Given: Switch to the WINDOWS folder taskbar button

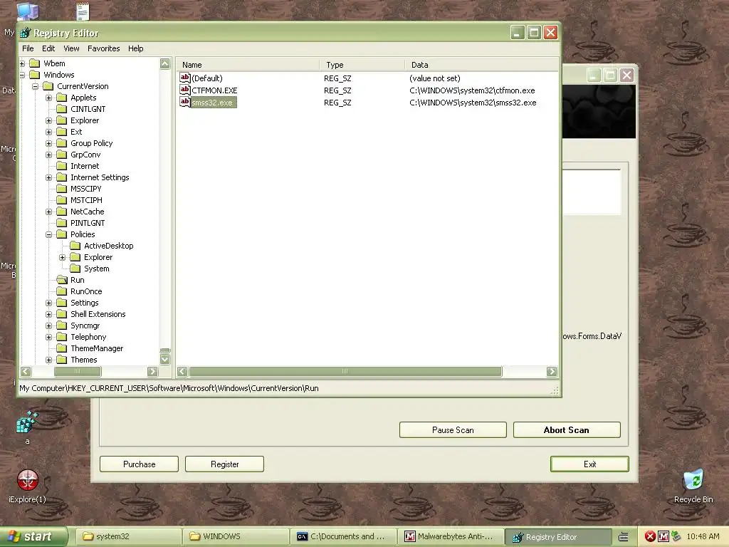Looking at the screenshot, I should pos(235,536).
